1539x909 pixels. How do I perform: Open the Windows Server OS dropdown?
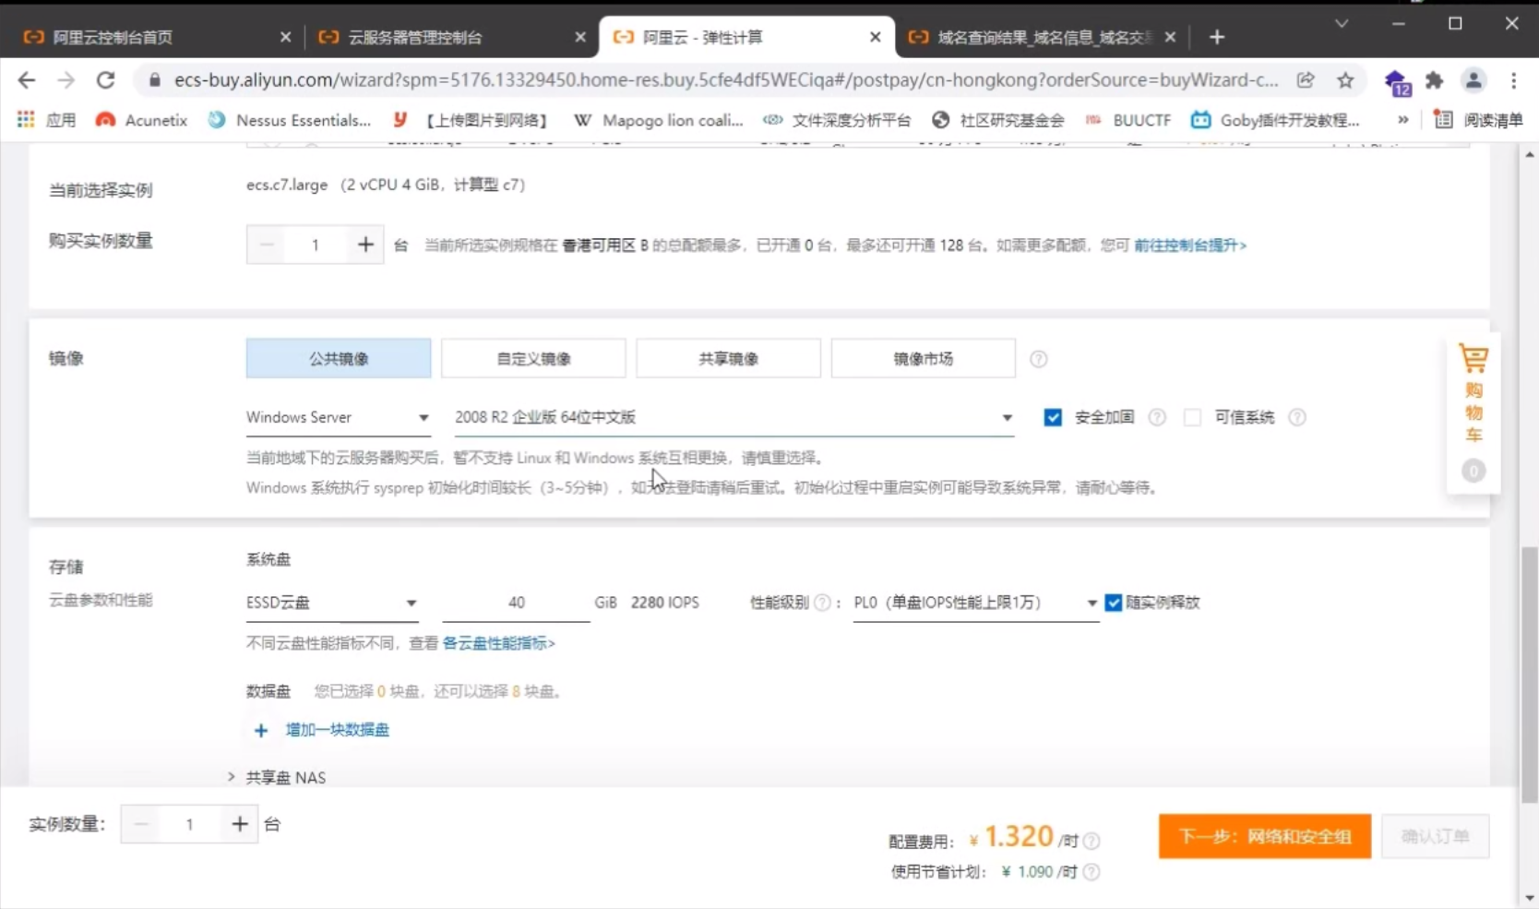pos(338,418)
